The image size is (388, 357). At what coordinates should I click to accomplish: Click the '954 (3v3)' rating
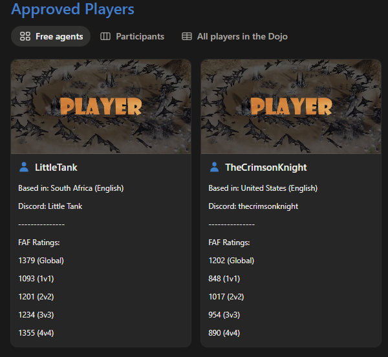click(224, 315)
